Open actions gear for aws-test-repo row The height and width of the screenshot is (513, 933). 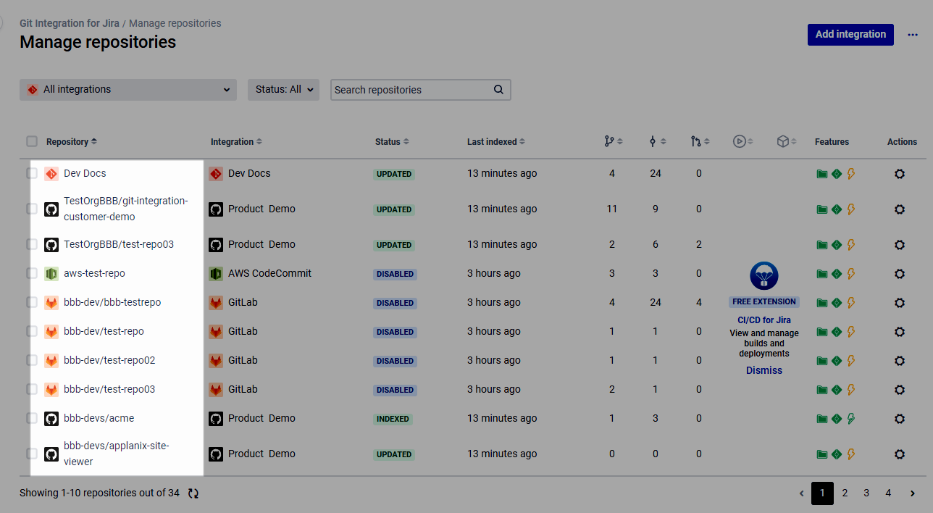[900, 274]
